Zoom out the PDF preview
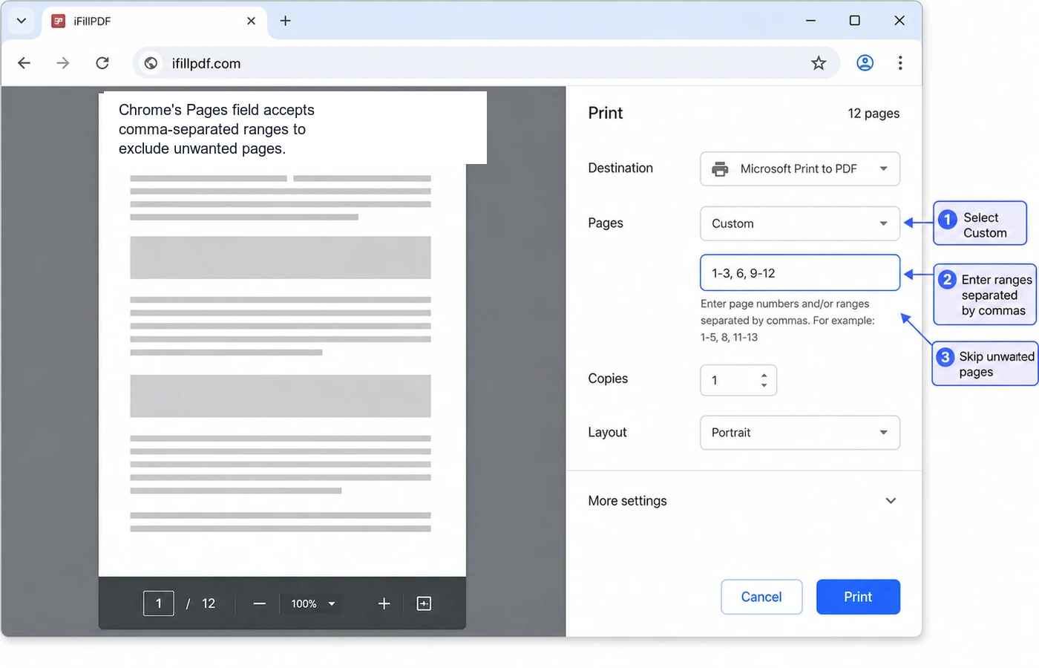This screenshot has width=1039, height=668. coord(259,604)
